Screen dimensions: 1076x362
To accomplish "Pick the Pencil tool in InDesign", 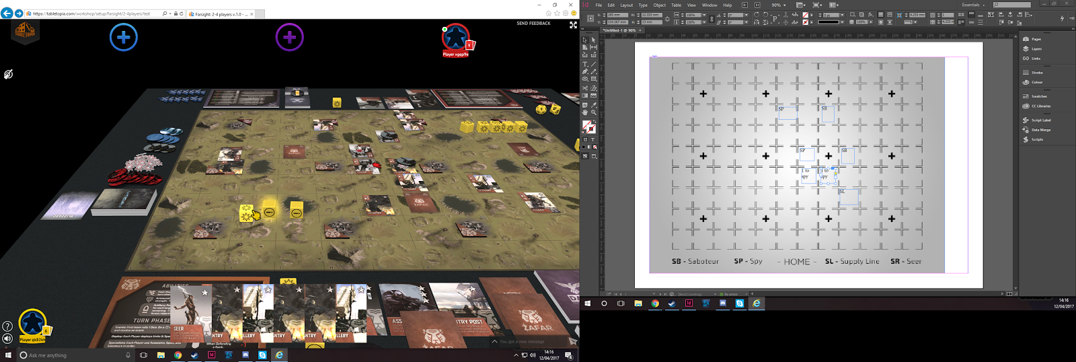I will pos(593,71).
